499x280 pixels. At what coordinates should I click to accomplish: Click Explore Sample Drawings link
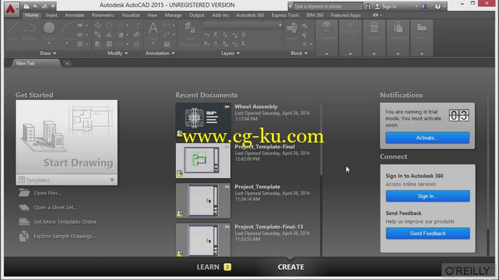pos(65,236)
